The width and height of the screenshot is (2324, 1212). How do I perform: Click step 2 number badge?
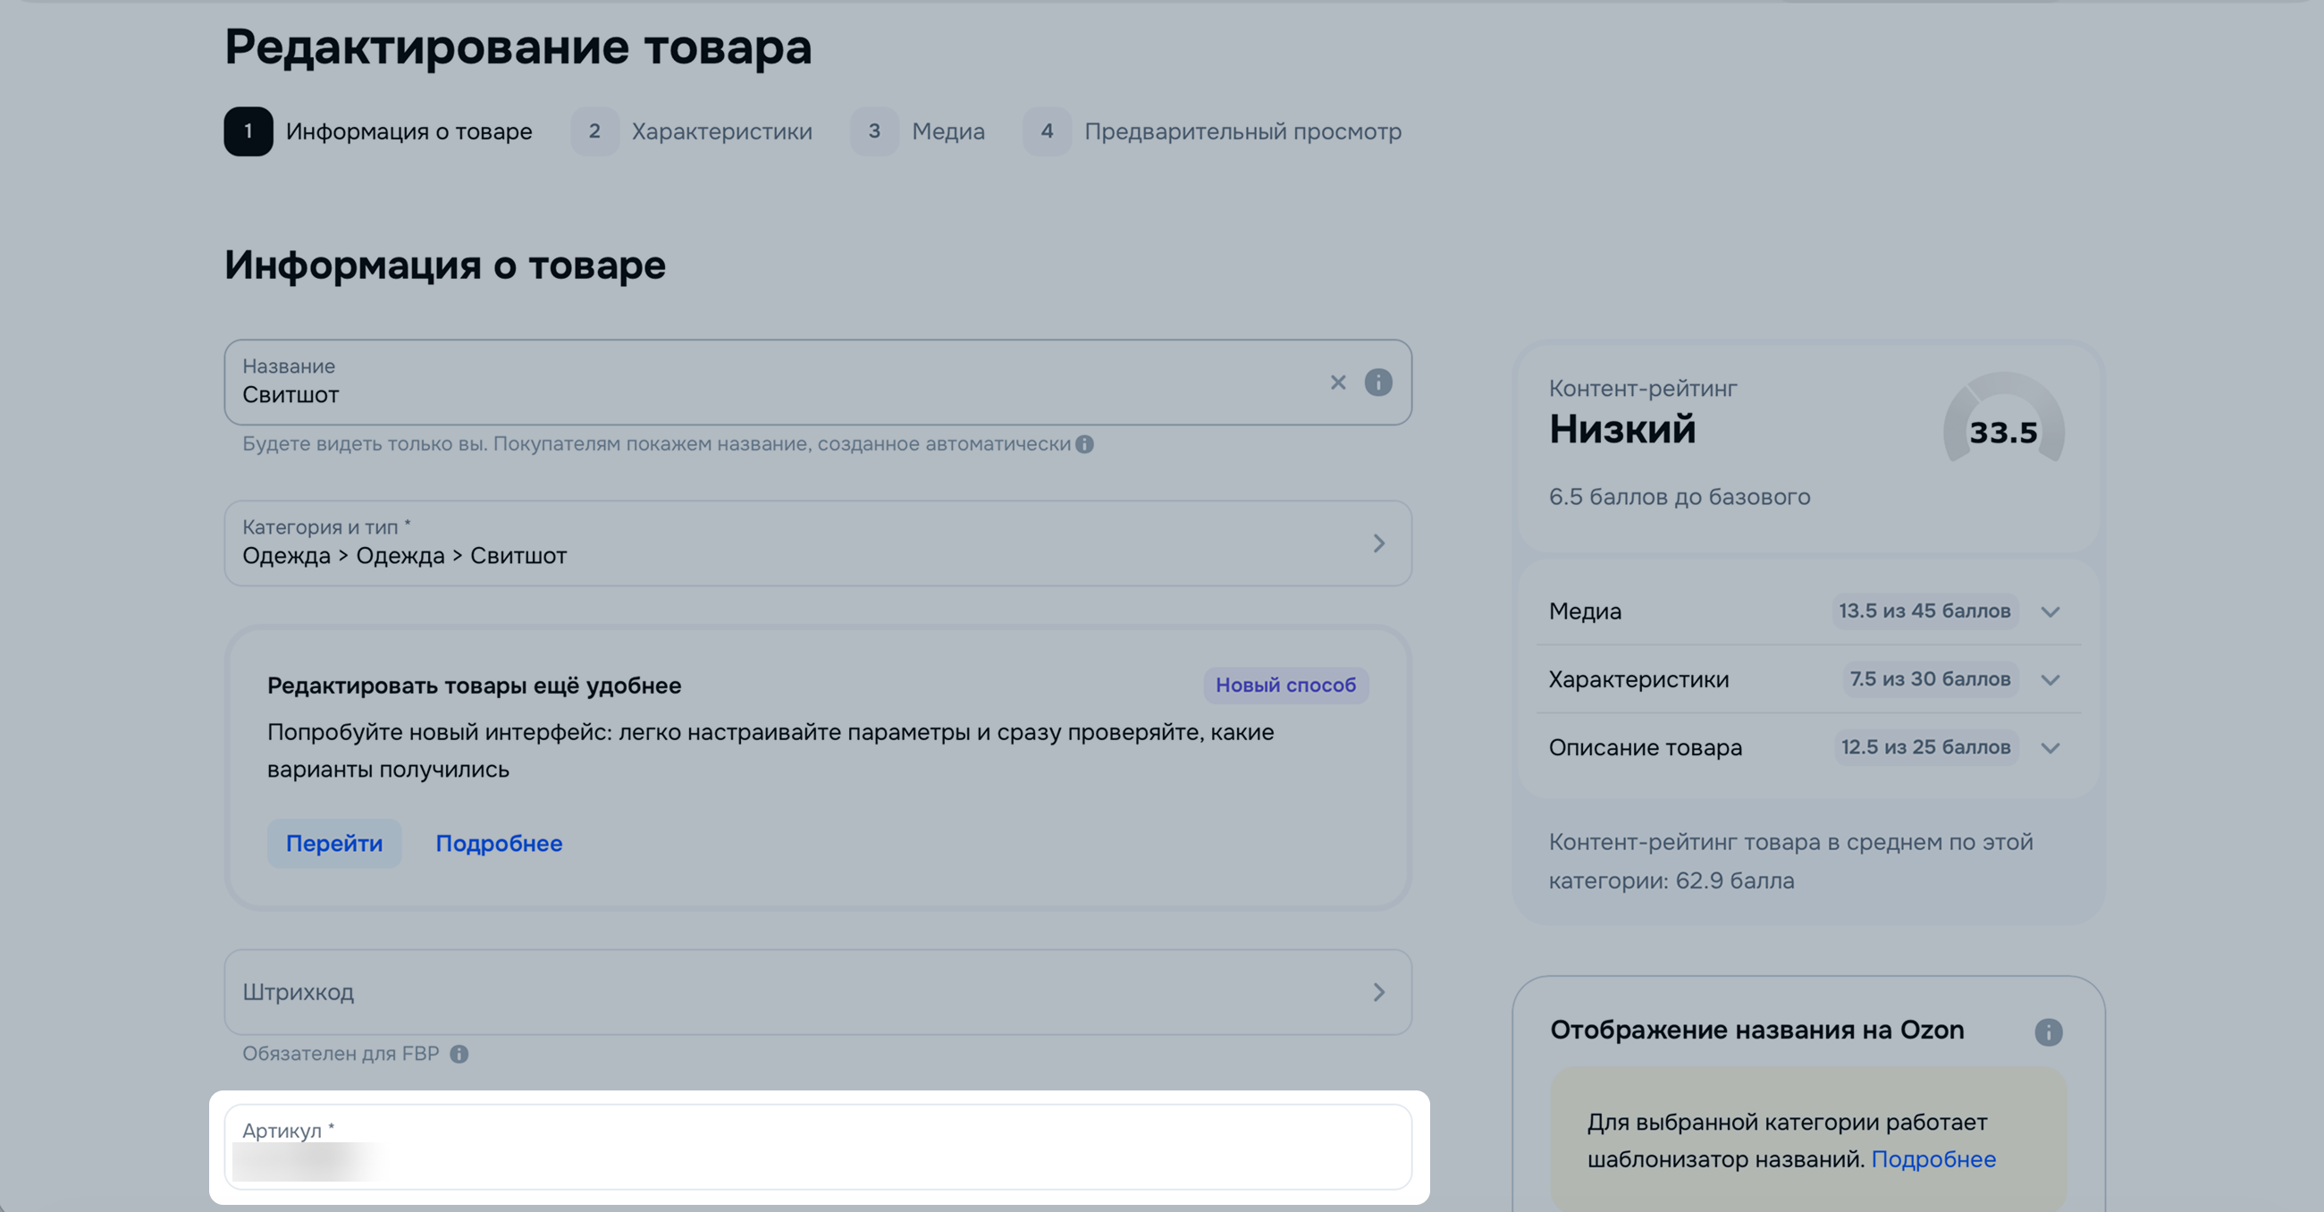click(x=594, y=131)
